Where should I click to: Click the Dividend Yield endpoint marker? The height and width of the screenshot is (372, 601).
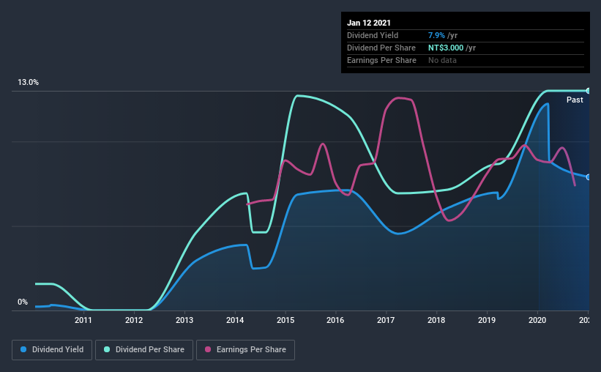pos(589,177)
